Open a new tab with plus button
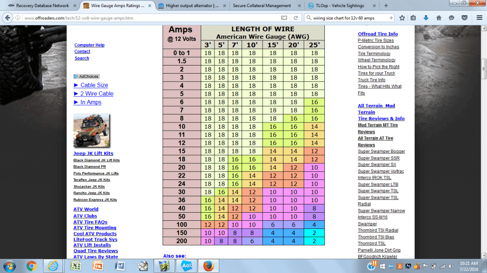Screen dimensions: 487x273 point(386,6)
